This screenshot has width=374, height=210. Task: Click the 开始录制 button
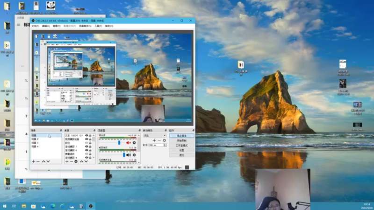click(181, 140)
